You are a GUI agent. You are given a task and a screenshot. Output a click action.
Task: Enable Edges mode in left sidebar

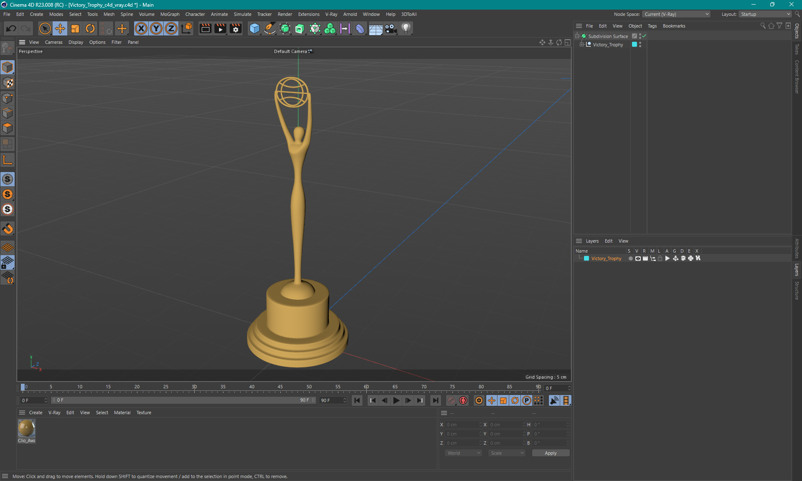[8, 113]
